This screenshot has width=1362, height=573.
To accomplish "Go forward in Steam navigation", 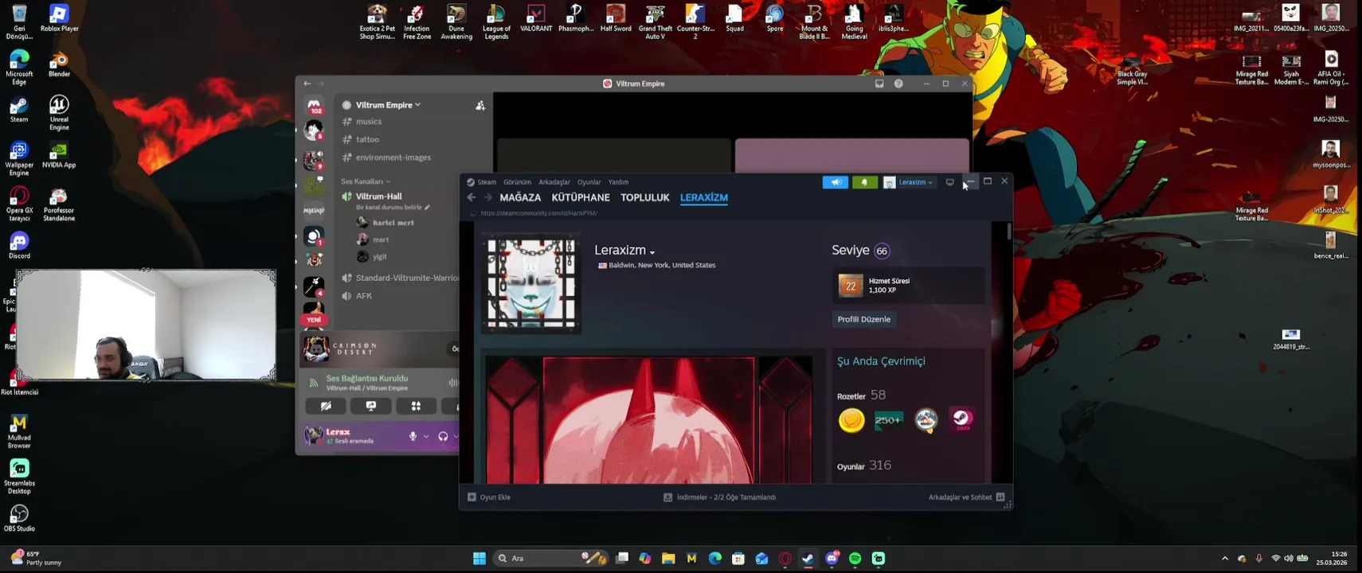I will (488, 197).
